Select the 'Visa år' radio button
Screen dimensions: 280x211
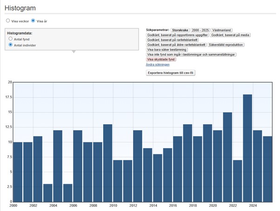33,21
